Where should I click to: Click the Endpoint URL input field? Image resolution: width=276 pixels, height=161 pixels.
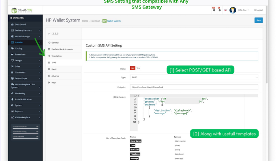194,87
